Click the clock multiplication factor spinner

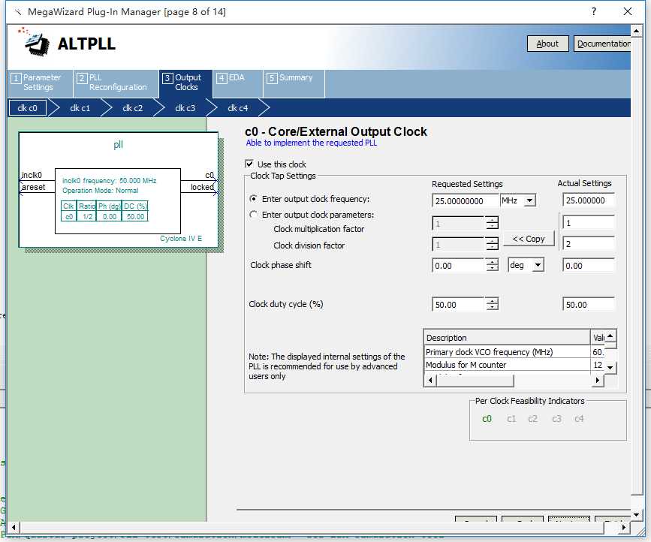pos(492,223)
